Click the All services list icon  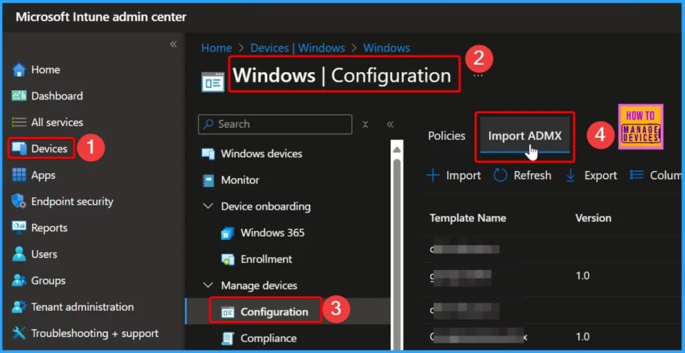pyautogui.click(x=19, y=122)
